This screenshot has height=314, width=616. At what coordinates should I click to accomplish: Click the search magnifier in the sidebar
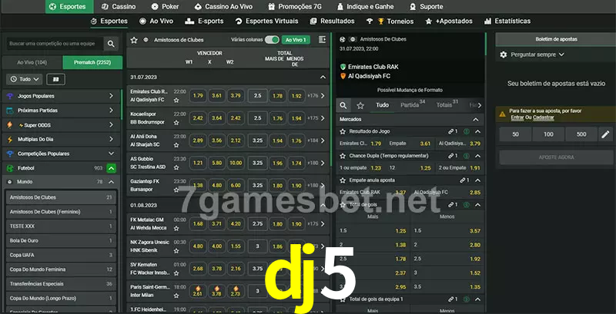112,45
